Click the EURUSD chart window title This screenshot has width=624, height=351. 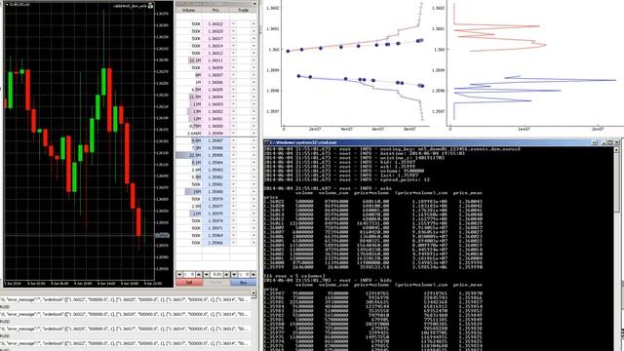point(19,4)
